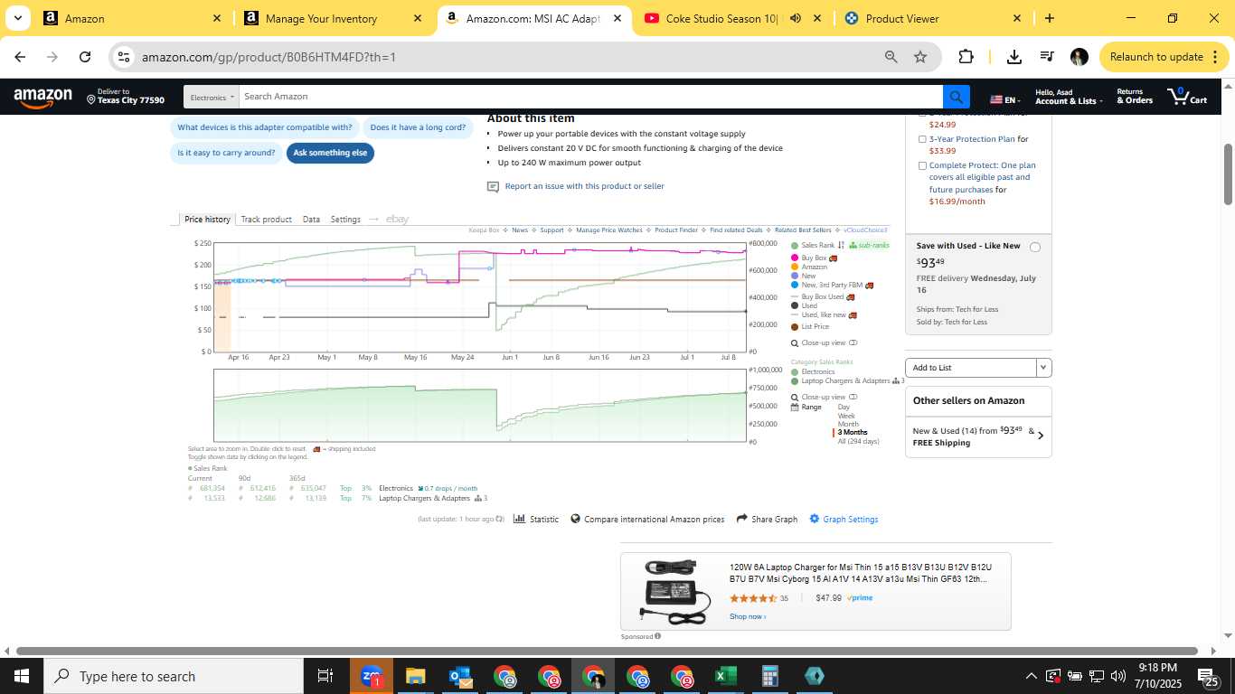Check the 3-Year Protection Plan box
Image resolution: width=1235 pixels, height=694 pixels.
pos(922,139)
